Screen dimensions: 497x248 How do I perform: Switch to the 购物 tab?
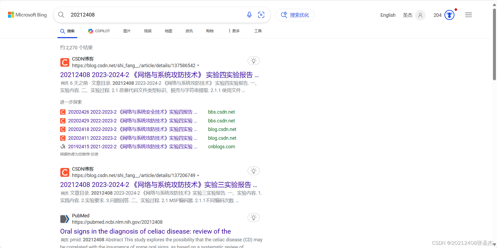click(x=210, y=31)
